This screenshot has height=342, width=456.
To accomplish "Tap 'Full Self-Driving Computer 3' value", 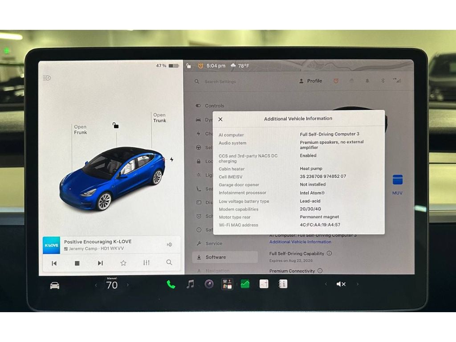I will pos(330,134).
